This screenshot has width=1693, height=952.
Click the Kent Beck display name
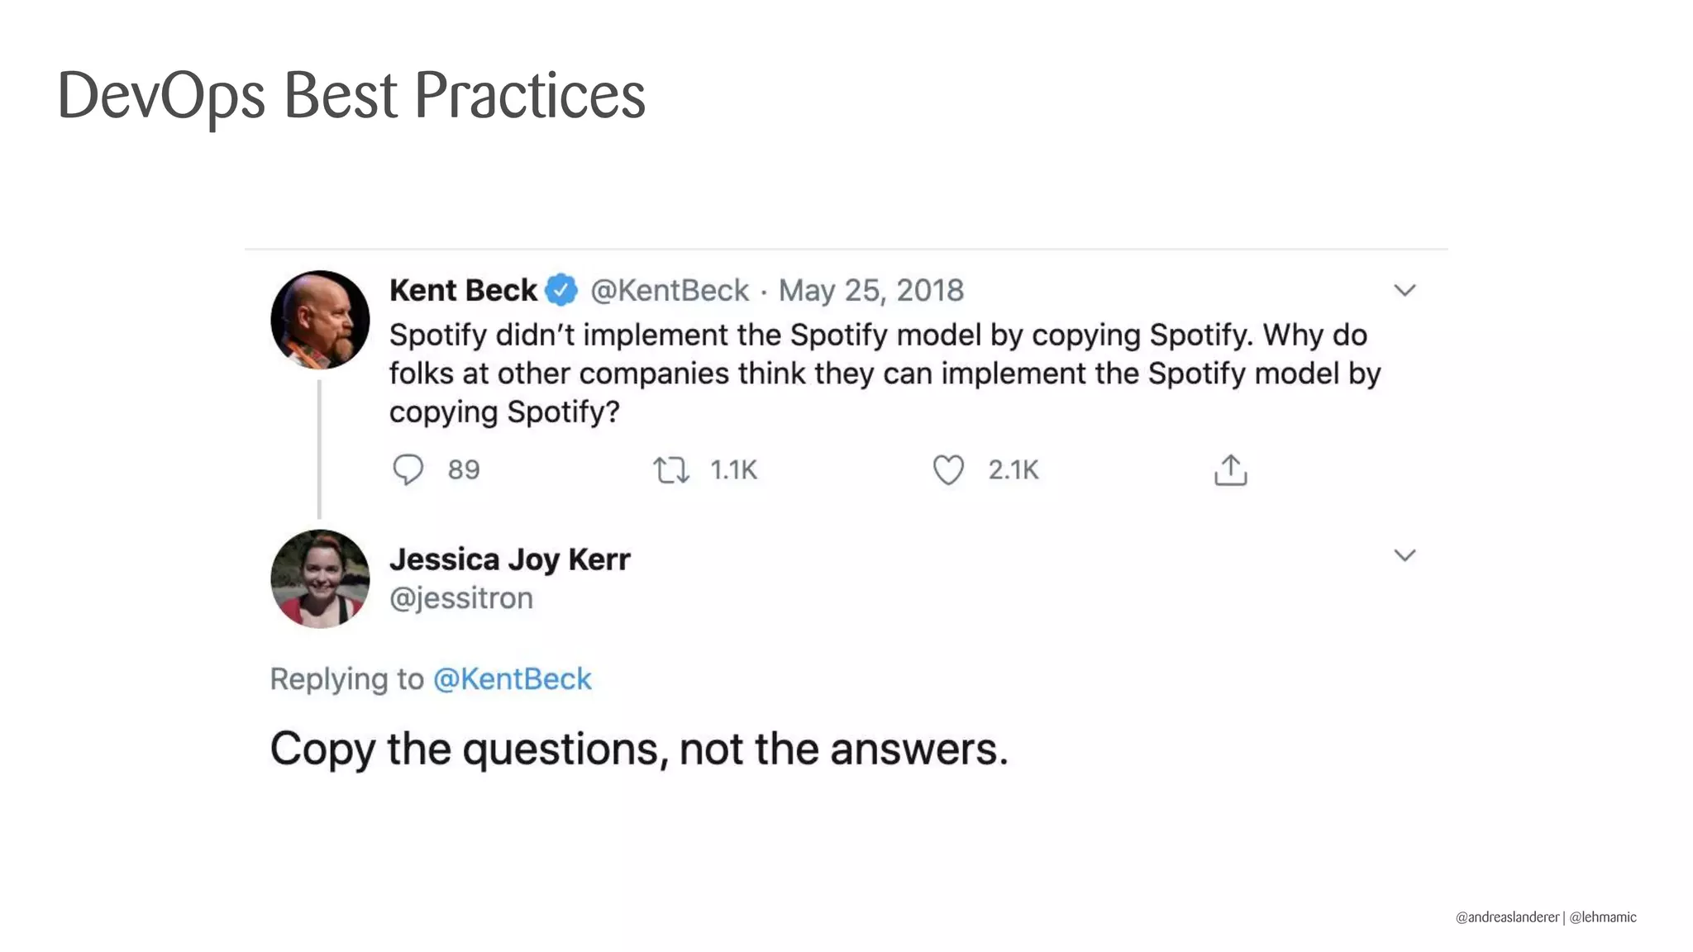point(463,290)
